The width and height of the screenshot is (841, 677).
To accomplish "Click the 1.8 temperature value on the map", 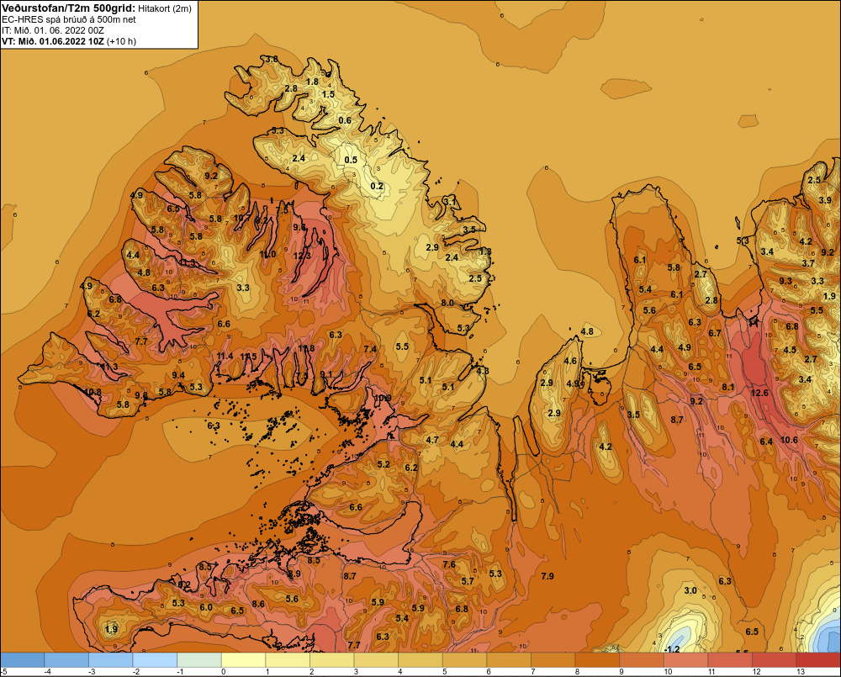I will 312,82.
